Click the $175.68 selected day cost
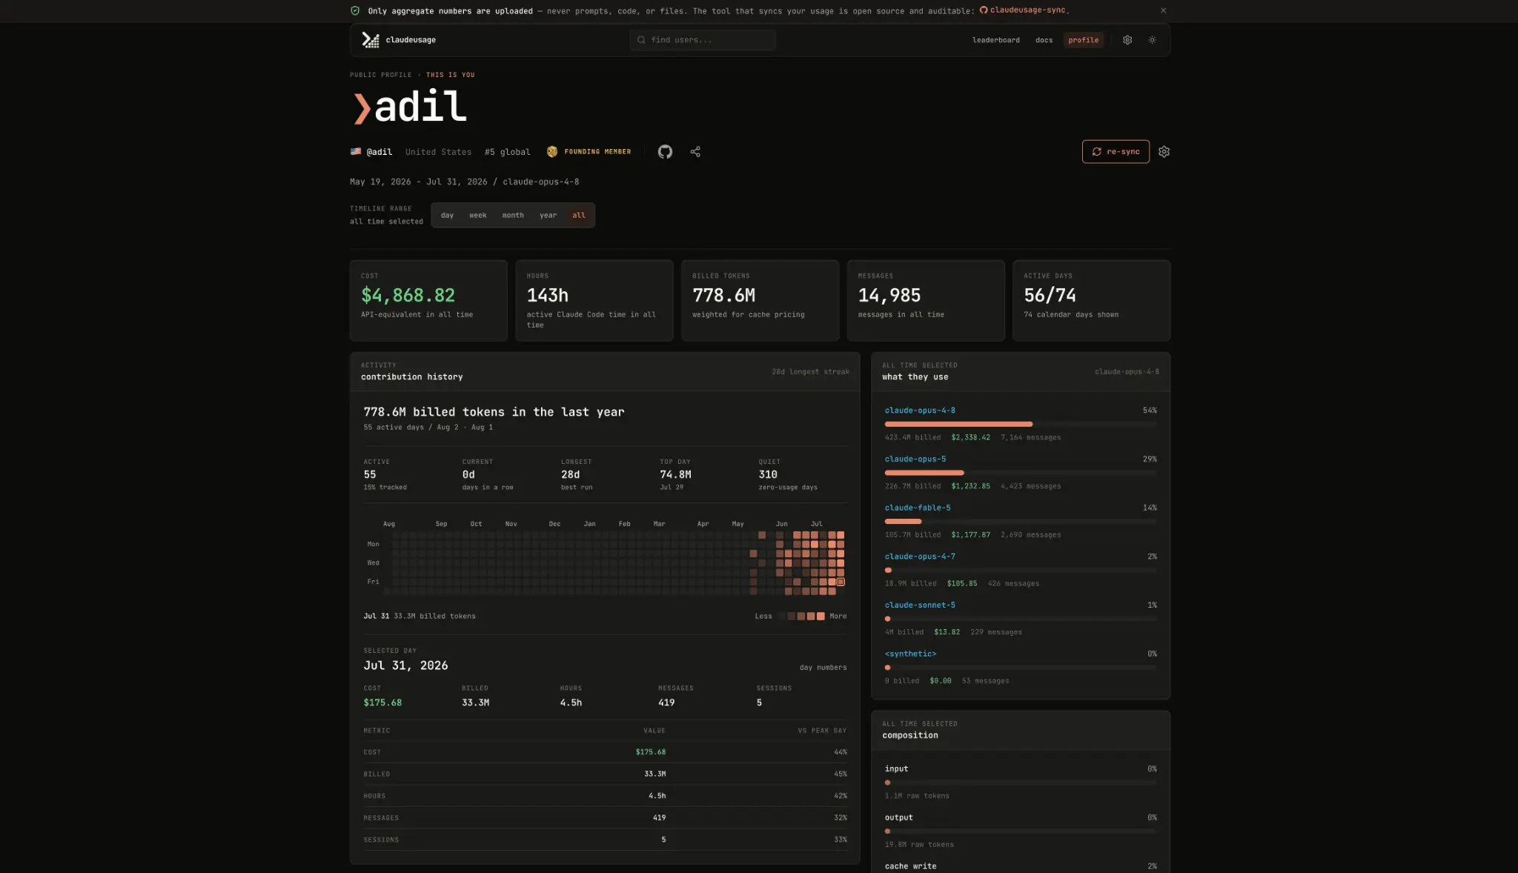This screenshot has width=1518, height=873. [382, 703]
